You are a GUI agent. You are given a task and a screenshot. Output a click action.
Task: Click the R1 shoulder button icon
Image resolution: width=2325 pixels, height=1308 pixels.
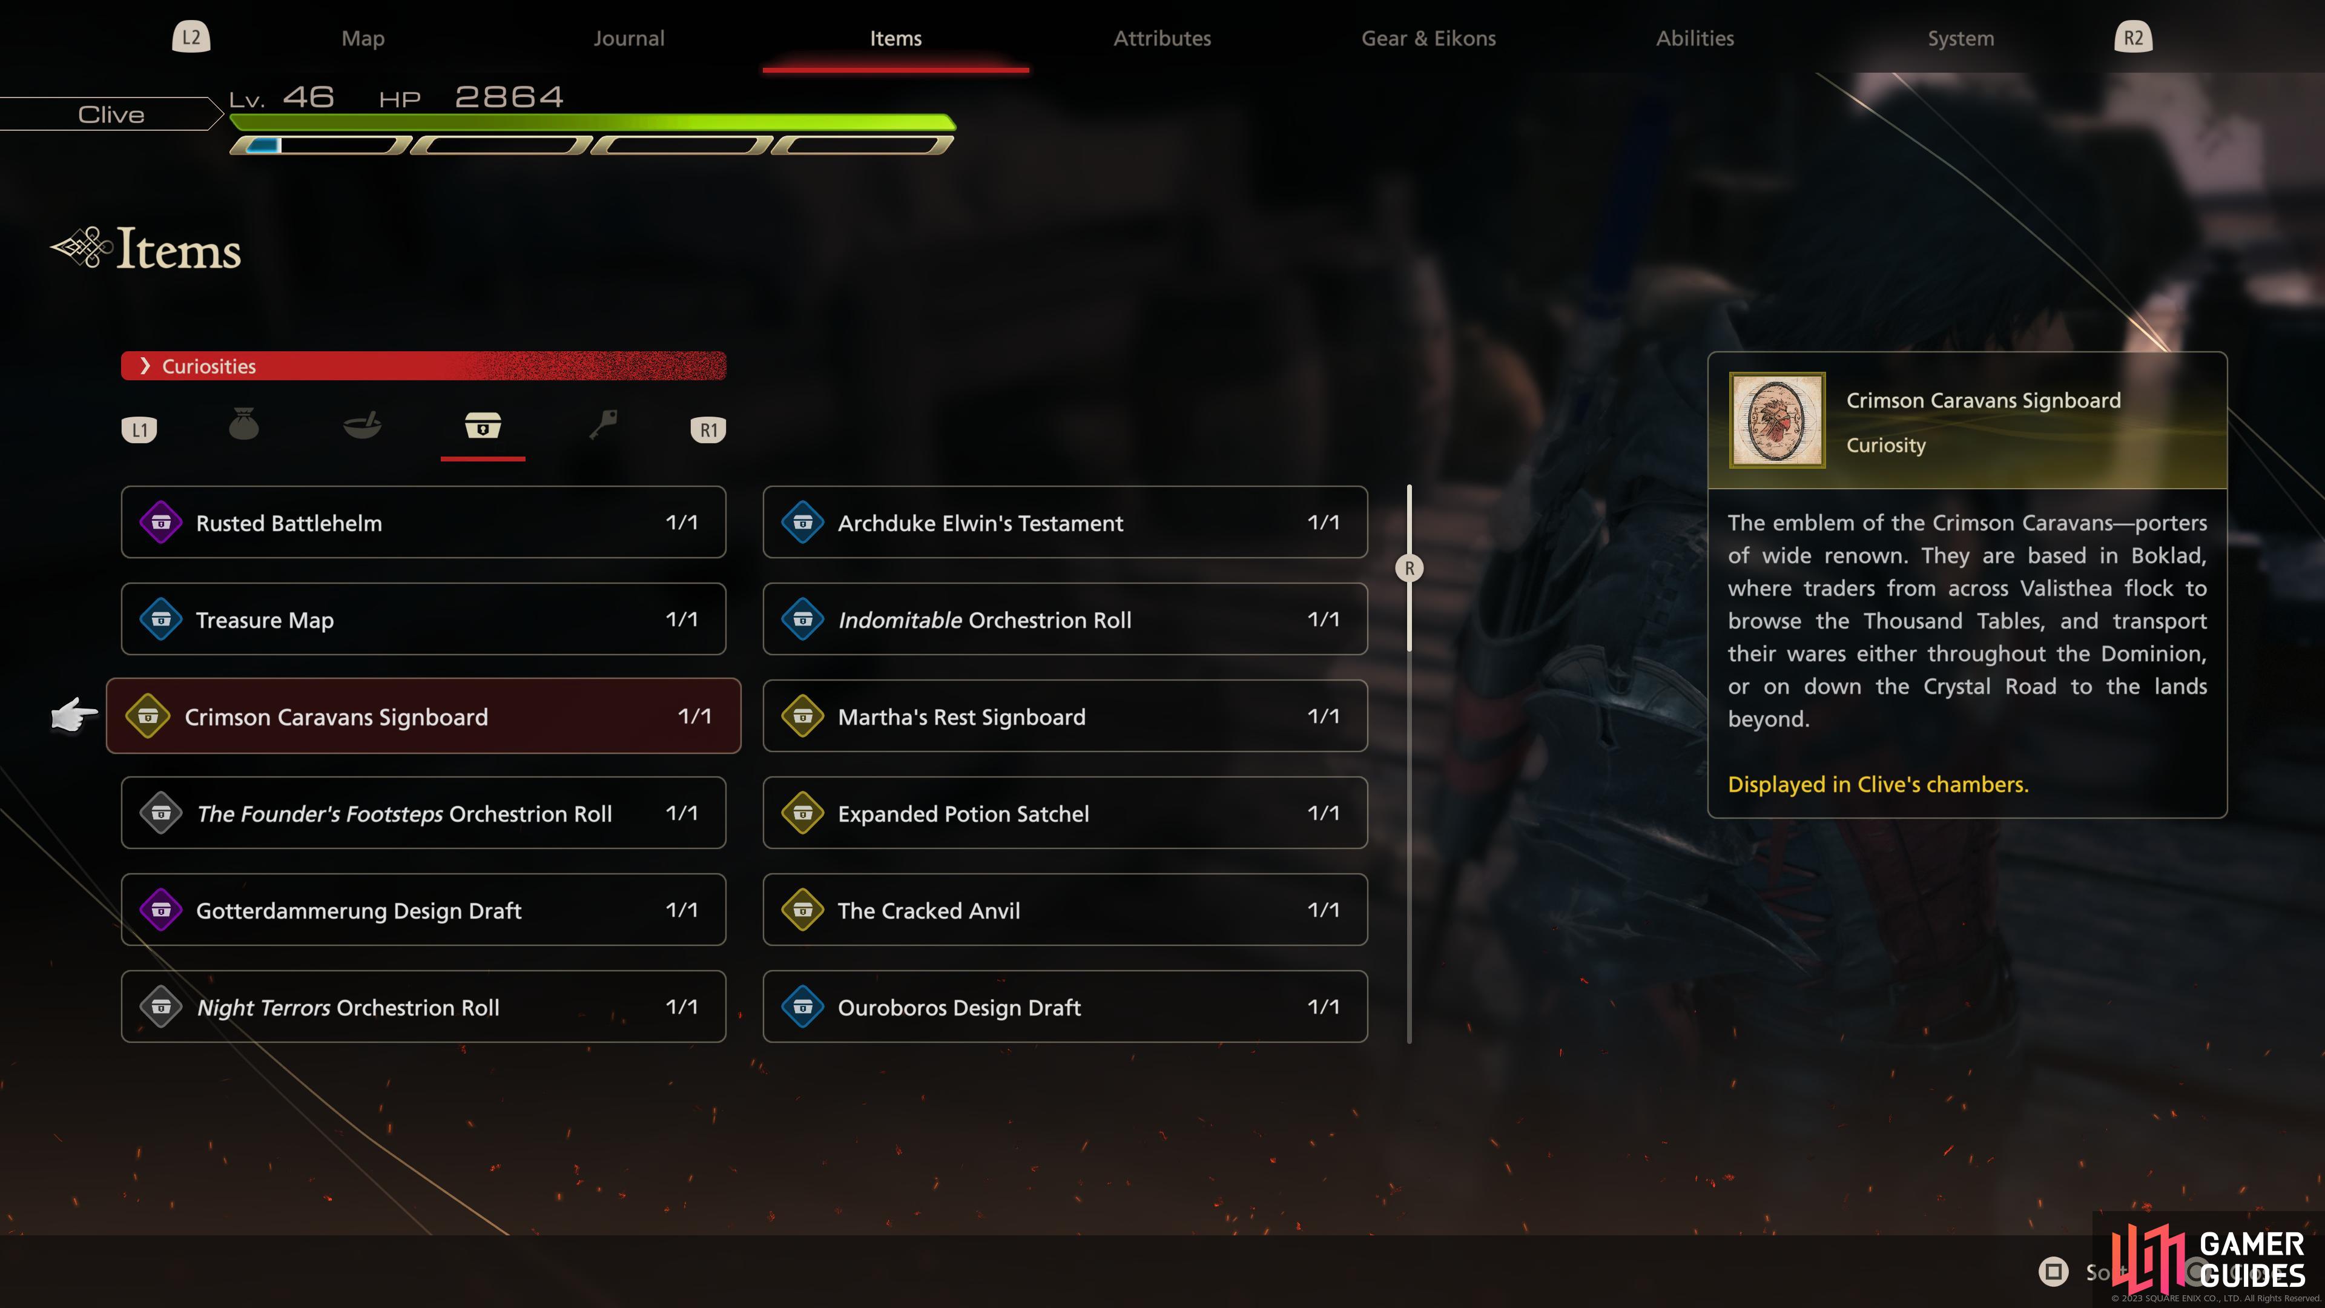[x=708, y=430]
